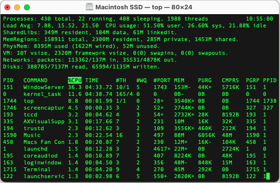This screenshot has width=280, height=183.
Task: Click the PPID column header
Action: 270,80
